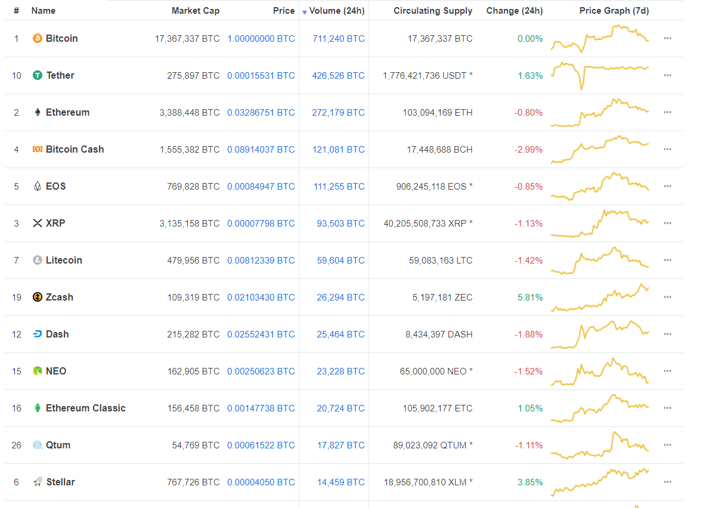The image size is (703, 508).
Task: Sort by the # rank column
Action: click(17, 11)
